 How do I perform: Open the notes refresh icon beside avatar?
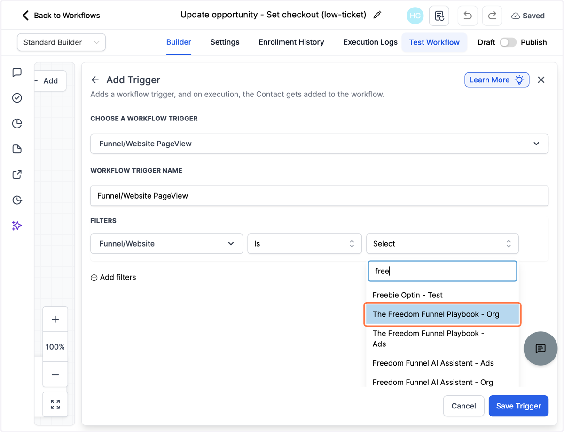(439, 16)
